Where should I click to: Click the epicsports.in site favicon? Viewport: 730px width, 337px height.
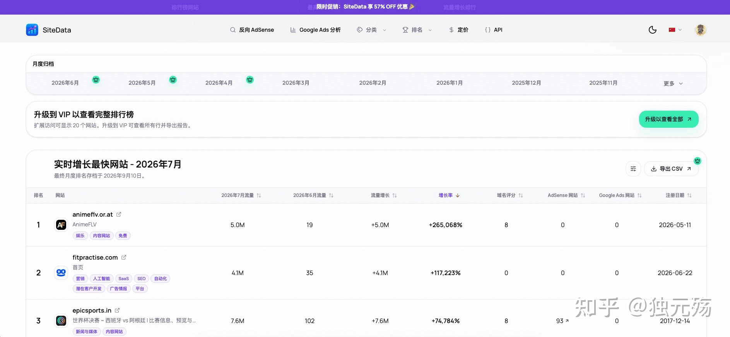(61, 321)
